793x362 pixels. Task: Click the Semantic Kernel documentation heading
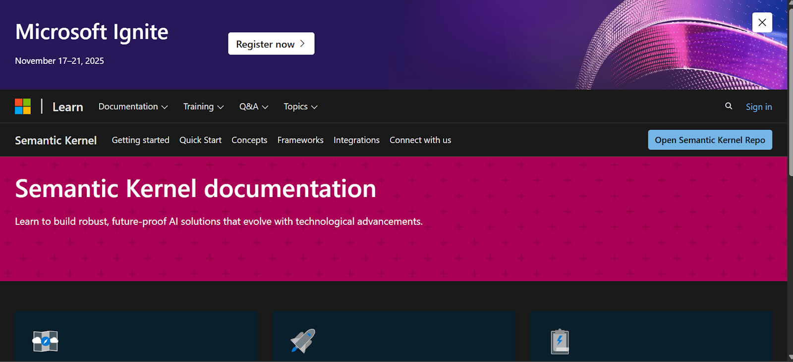point(196,189)
